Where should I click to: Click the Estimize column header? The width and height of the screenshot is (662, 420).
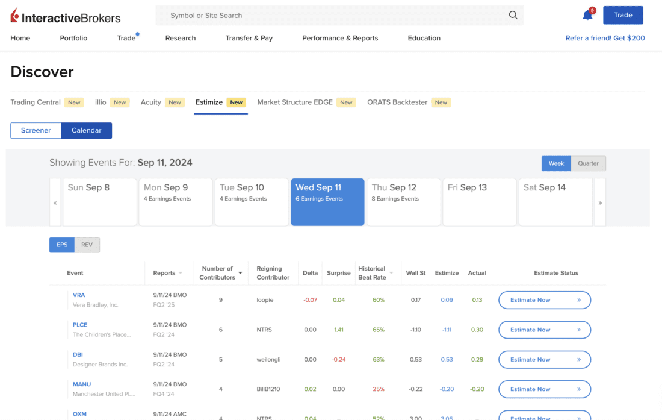(x=447, y=273)
